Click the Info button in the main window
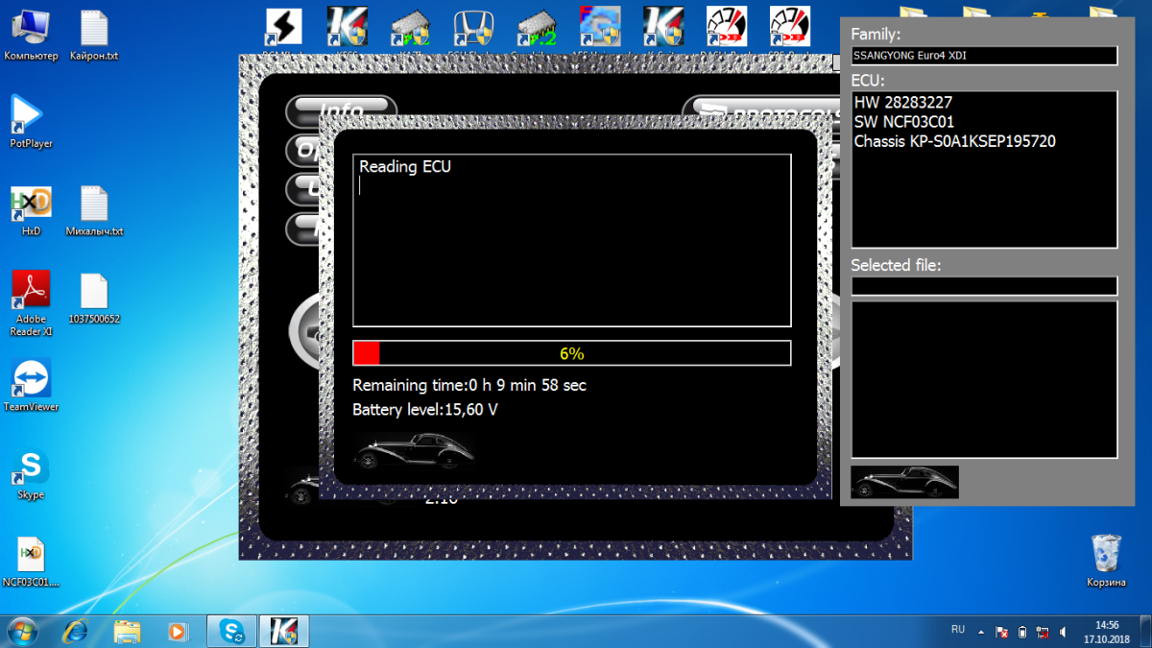This screenshot has height=648, width=1152. [342, 108]
